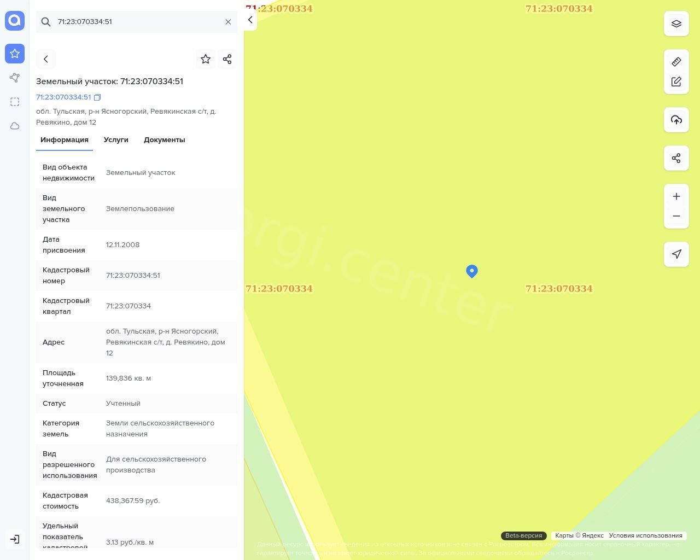Locate my position with arrow button
Viewport: 700px width, 560px height.
pos(676,254)
